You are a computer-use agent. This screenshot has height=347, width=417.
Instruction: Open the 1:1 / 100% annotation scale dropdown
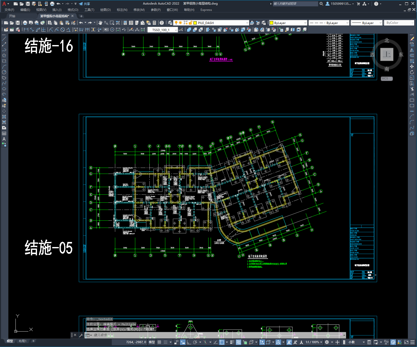click(314, 342)
